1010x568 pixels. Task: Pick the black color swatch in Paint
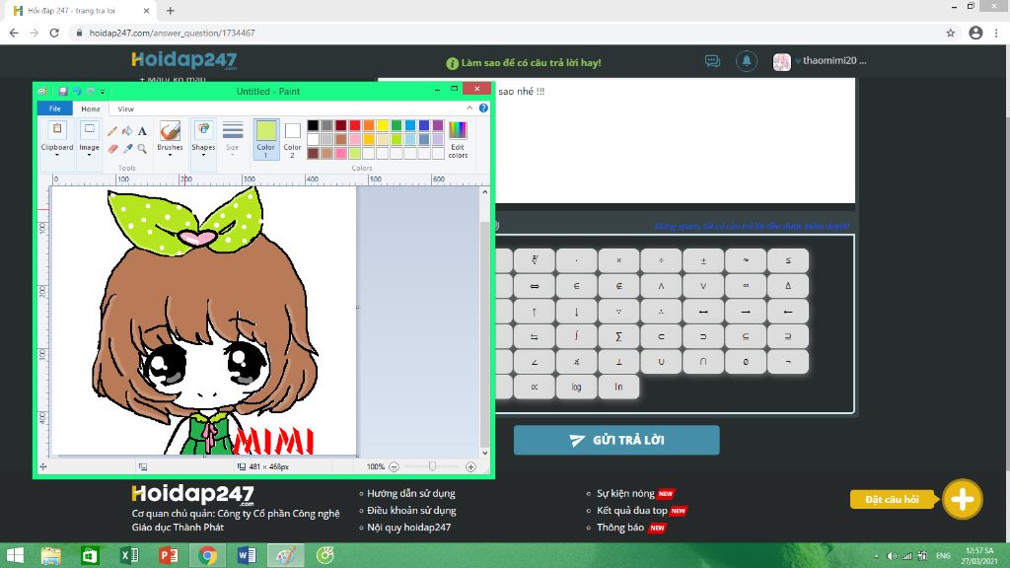[x=313, y=125]
